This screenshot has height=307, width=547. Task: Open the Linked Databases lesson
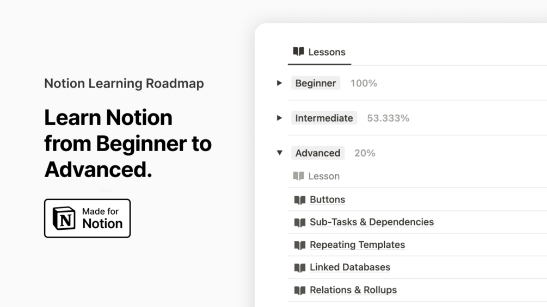(x=349, y=267)
